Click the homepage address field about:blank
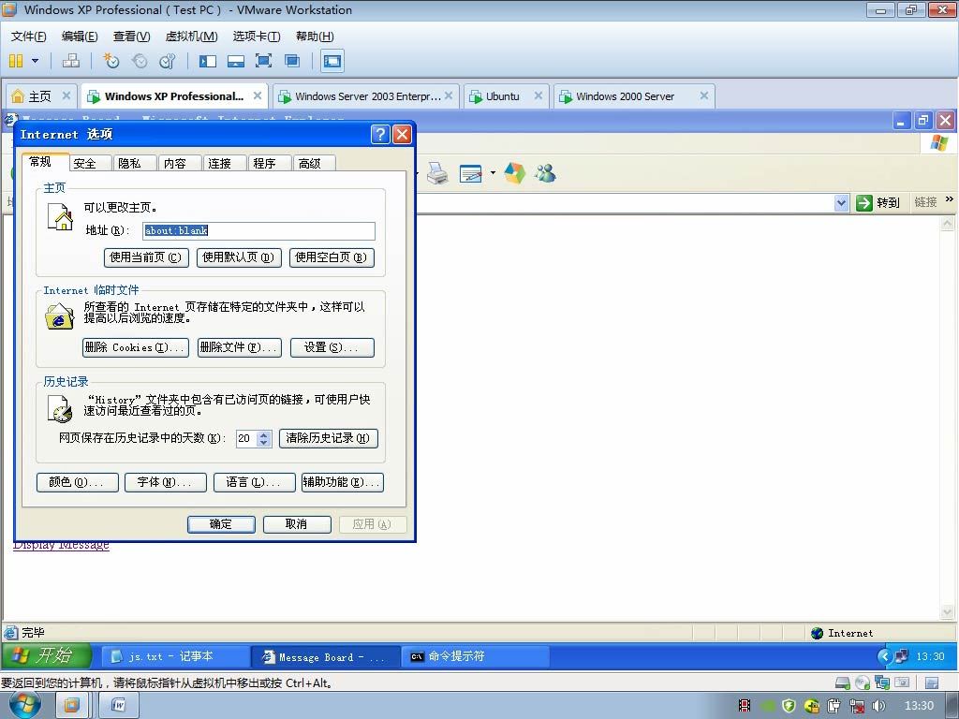The width and height of the screenshot is (959, 719). tap(258, 230)
